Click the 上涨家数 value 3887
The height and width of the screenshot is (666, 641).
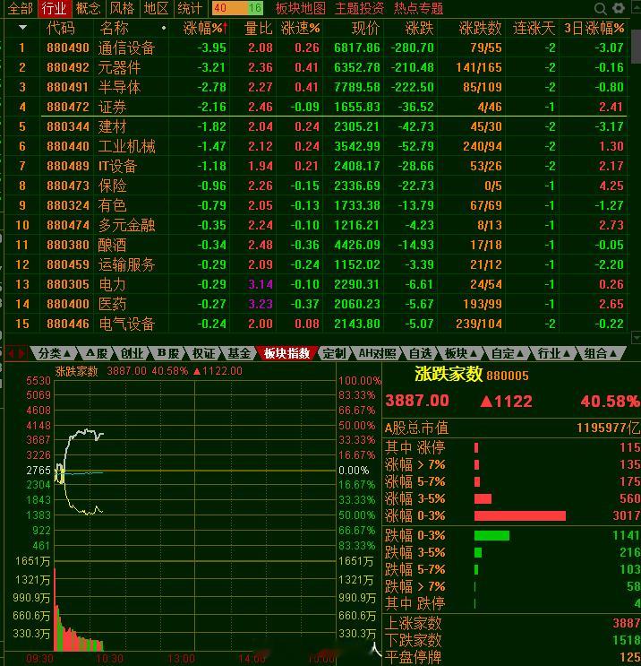(626, 623)
